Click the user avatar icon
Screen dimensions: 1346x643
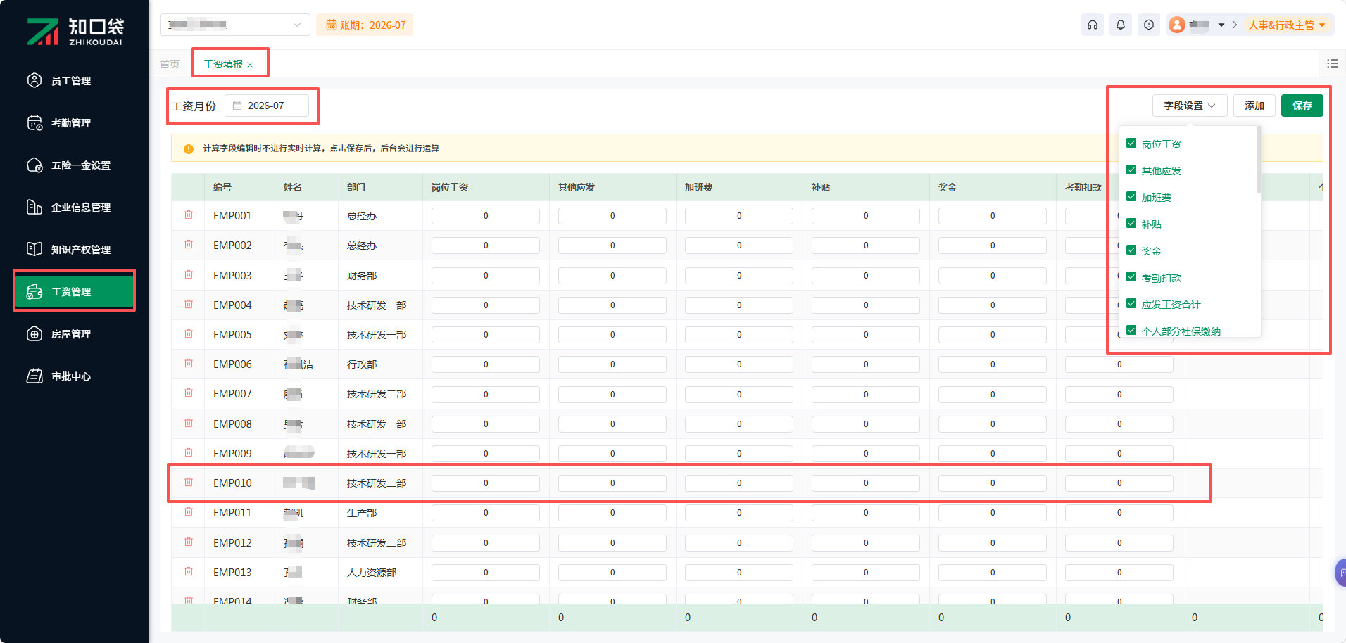click(x=1177, y=25)
